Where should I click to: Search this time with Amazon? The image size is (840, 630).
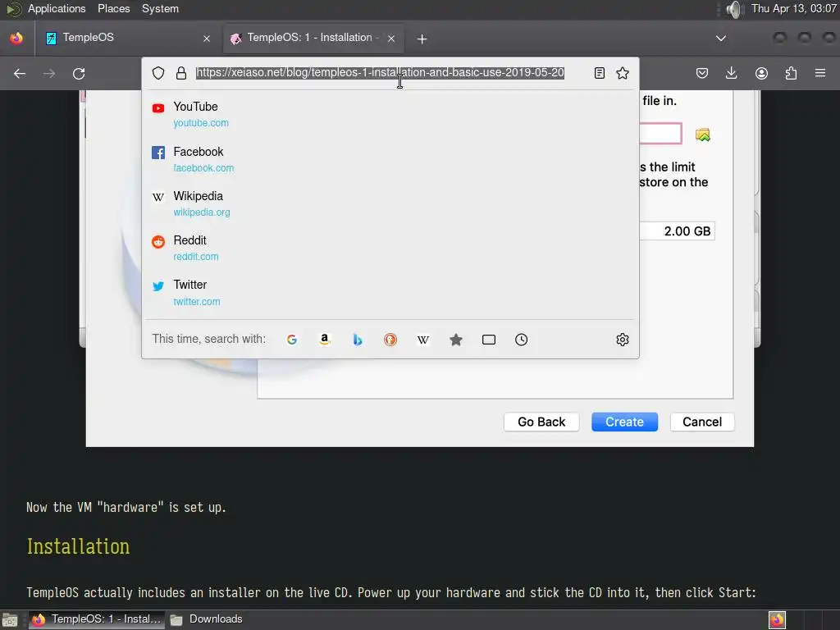coord(325,340)
